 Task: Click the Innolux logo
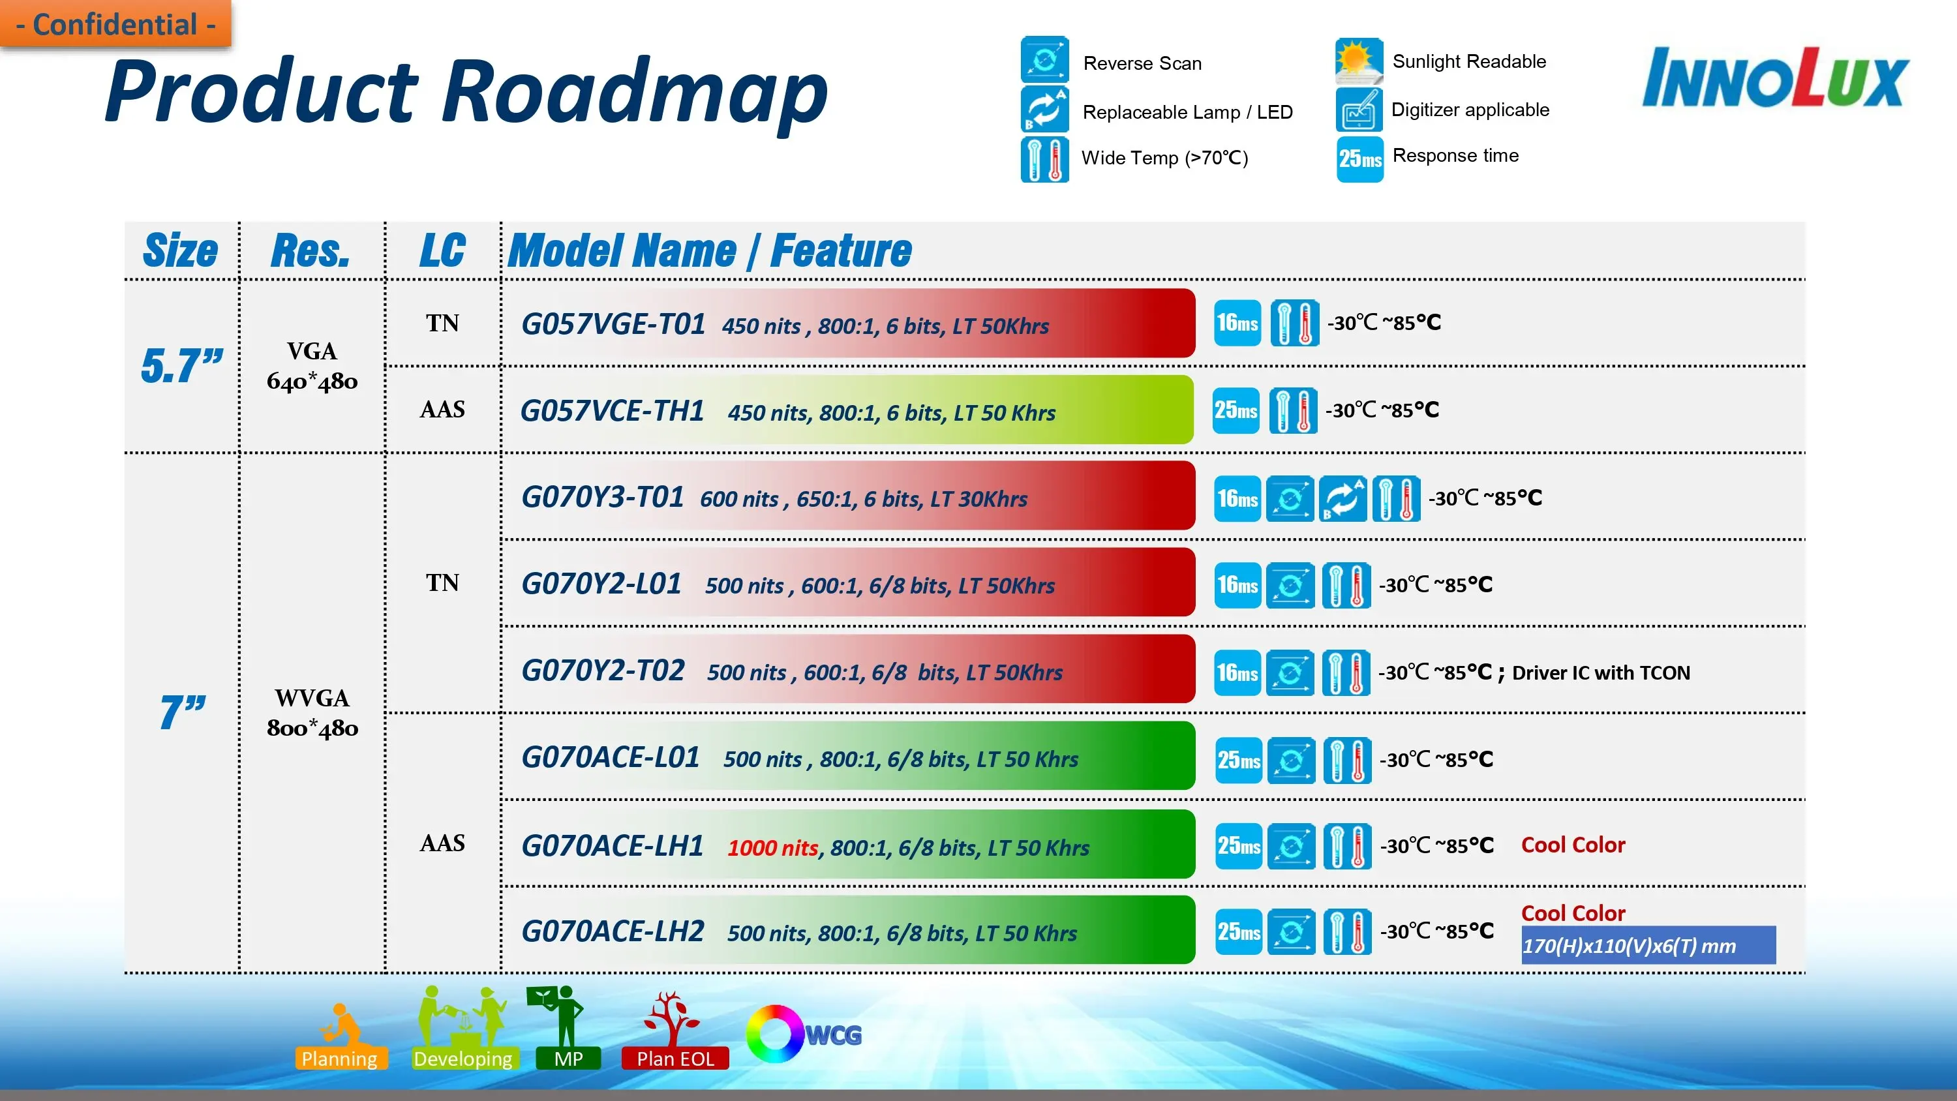(1776, 78)
